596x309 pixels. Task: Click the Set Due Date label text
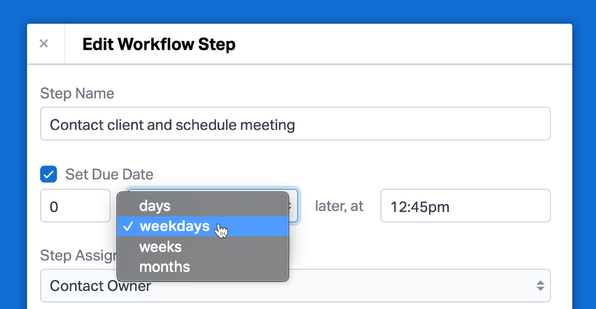109,174
